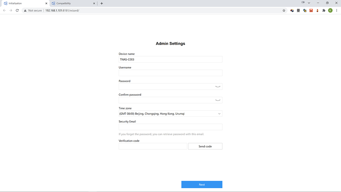This screenshot has width=341, height=192.
Task: Go forward in browser history
Action: (x=11, y=10)
